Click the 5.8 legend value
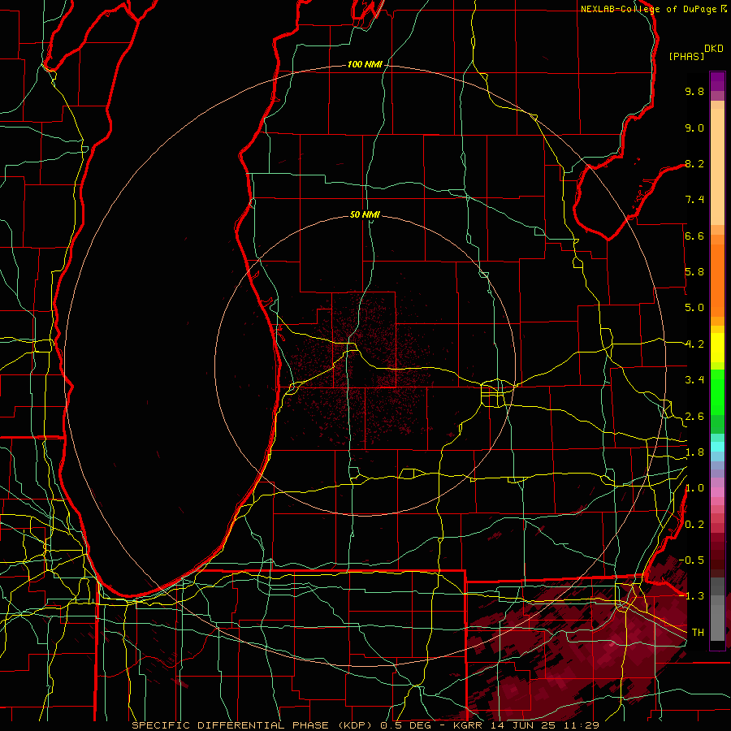The height and width of the screenshot is (731, 731). point(694,272)
